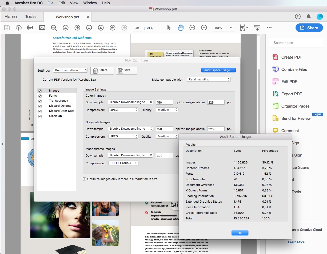The height and width of the screenshot is (254, 327).
Task: Open the Create PDF tool
Action: (x=287, y=57)
